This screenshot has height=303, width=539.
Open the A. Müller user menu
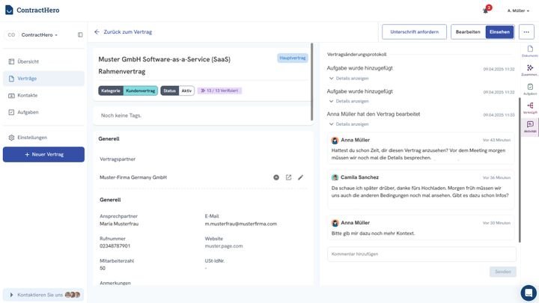(x=518, y=10)
